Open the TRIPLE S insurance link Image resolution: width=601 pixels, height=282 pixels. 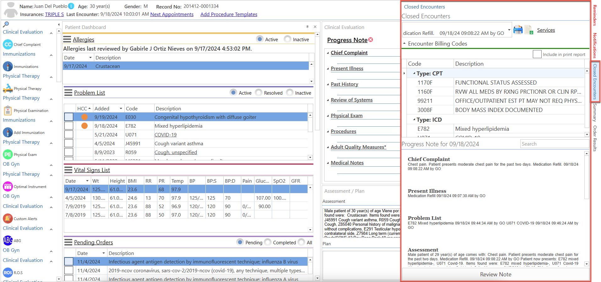(x=54, y=14)
